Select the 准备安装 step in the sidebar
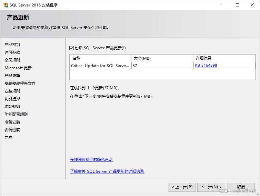 point(12,122)
